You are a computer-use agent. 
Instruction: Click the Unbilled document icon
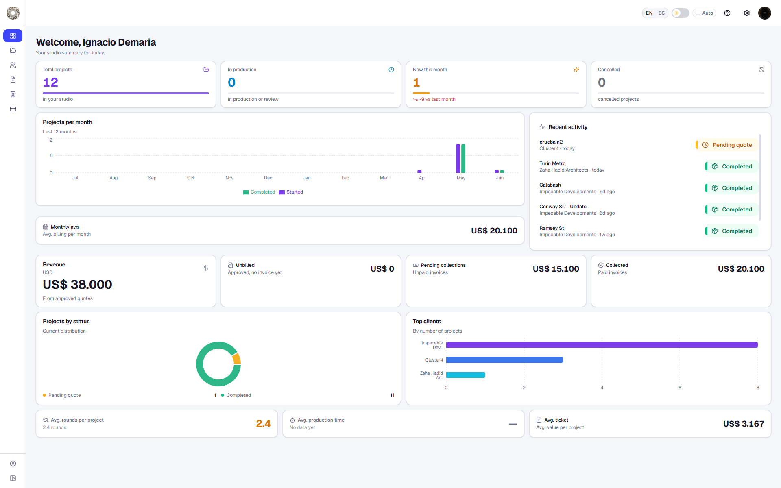(231, 265)
